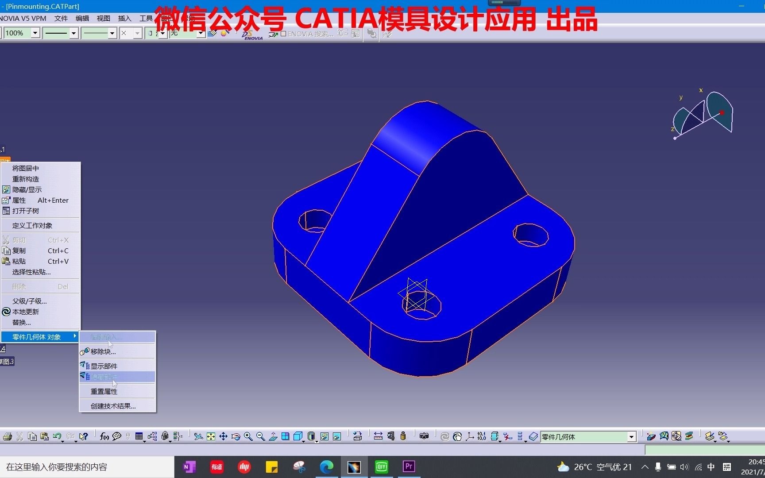Open the ENOVIA V5 VPM menu
This screenshot has width=765, height=478.
click(23, 18)
